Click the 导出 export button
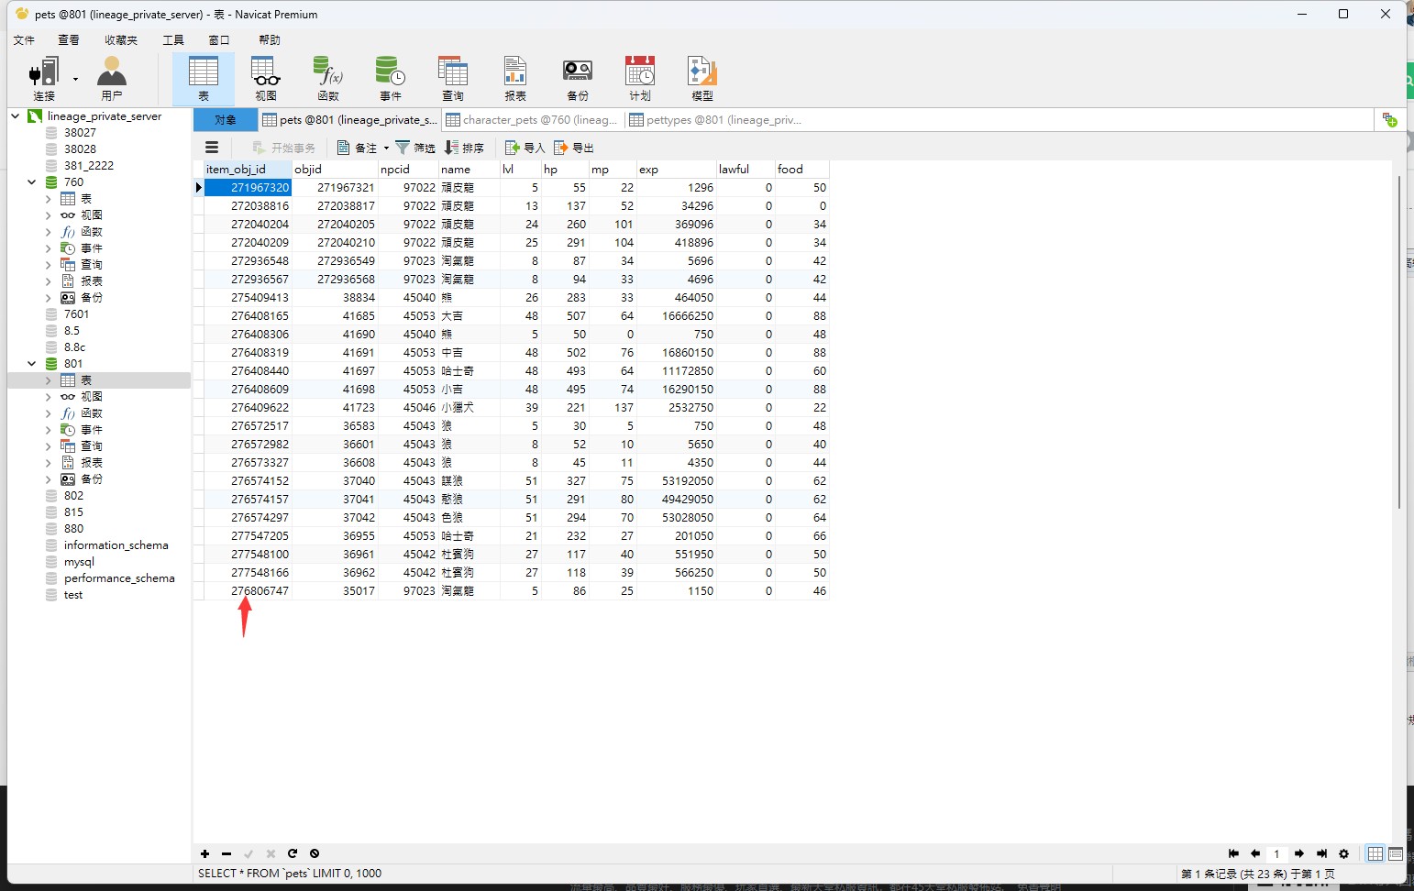The height and width of the screenshot is (891, 1414). click(574, 148)
